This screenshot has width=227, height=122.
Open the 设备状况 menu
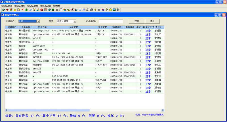click(x=7, y=6)
